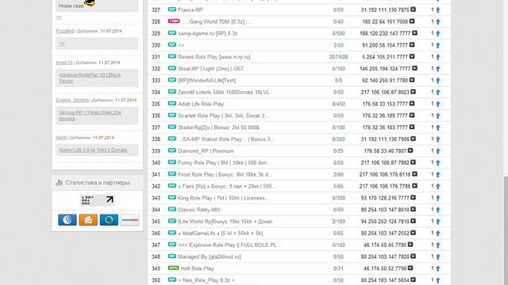Open the LiveInternet statistics counter
The image size is (508, 285).
[x=97, y=200]
